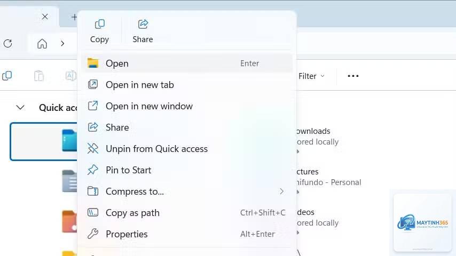Open the Filter dropdown
The height and width of the screenshot is (256, 456).
coord(311,76)
